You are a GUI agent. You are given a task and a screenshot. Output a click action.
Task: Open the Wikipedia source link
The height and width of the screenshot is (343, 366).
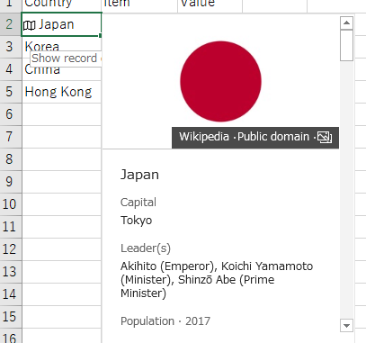click(204, 137)
